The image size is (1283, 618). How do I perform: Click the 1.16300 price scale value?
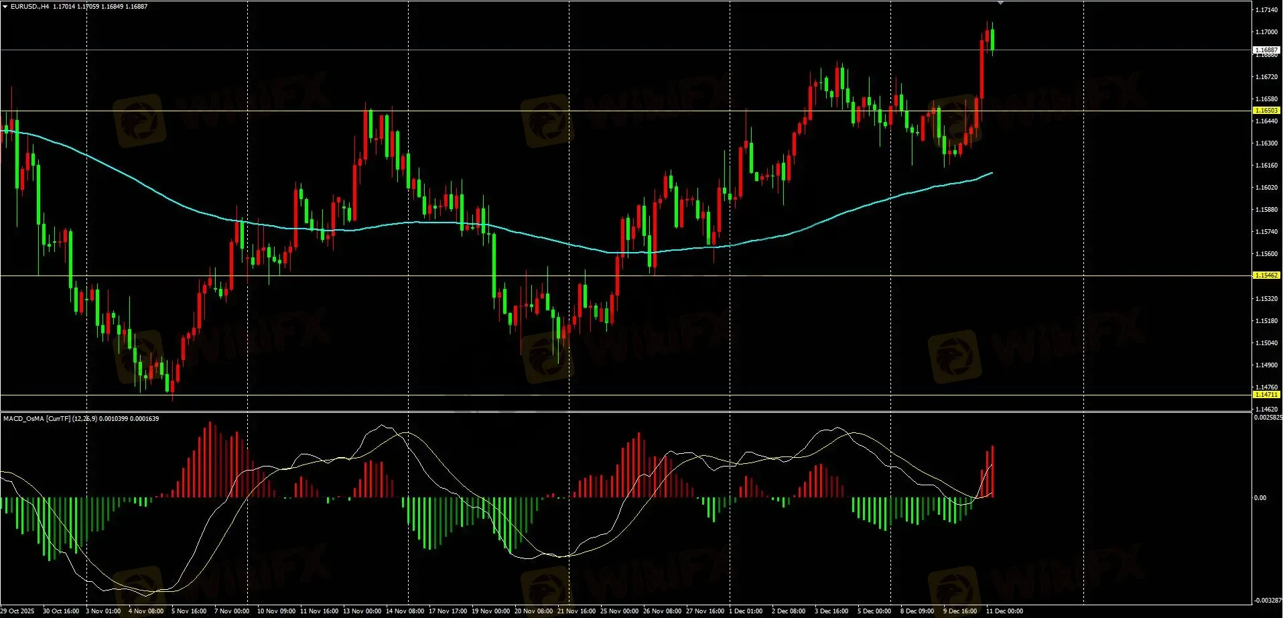1266,143
